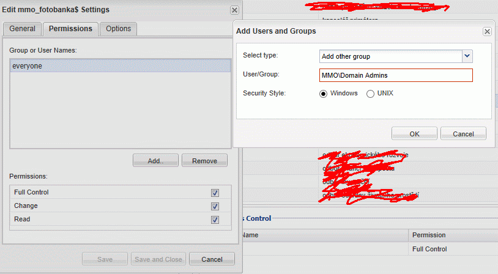Cancel the Edit Settings dialog
Viewport: 498px width, 274px height.
click(212, 259)
